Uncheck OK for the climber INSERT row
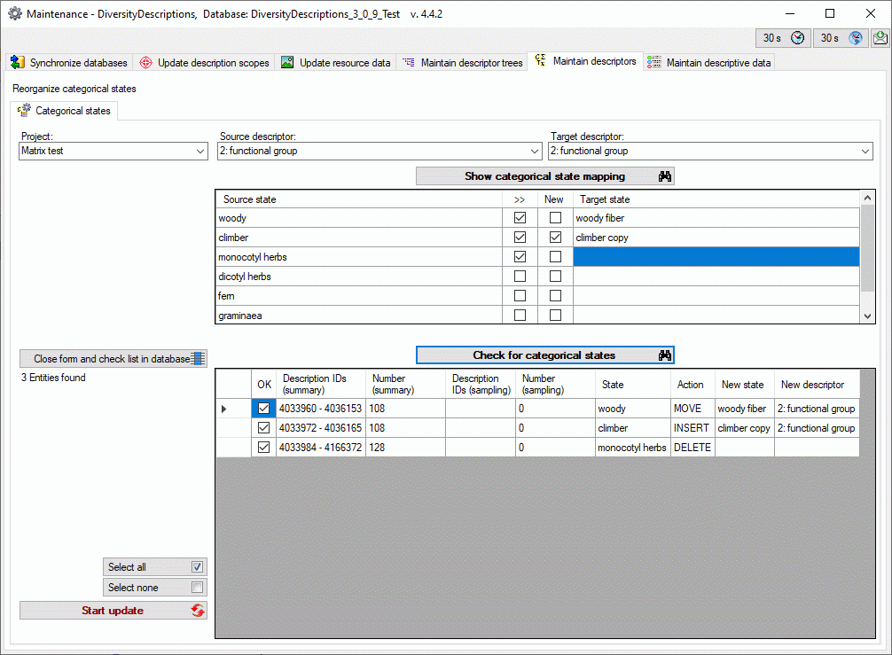This screenshot has height=655, width=892. (263, 427)
